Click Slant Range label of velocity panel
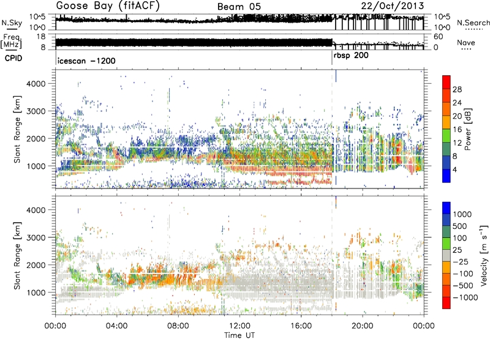This screenshot has height=339, width=490. (17, 255)
